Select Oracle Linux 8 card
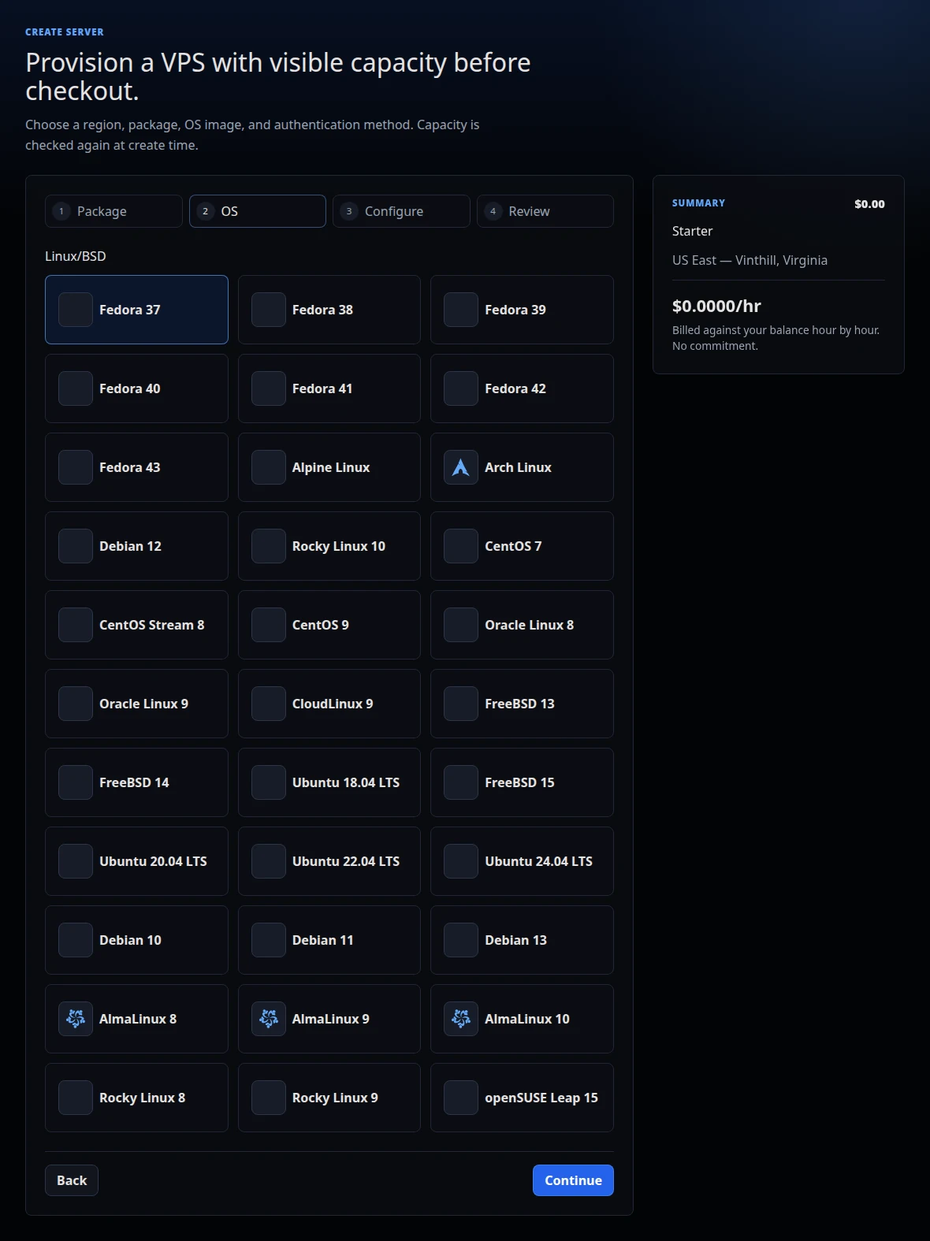 pos(522,625)
